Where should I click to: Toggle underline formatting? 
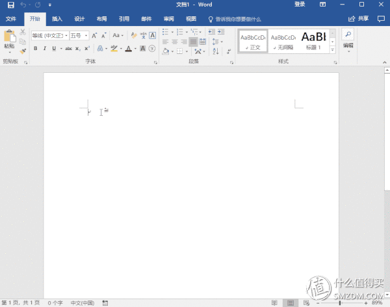54,48
